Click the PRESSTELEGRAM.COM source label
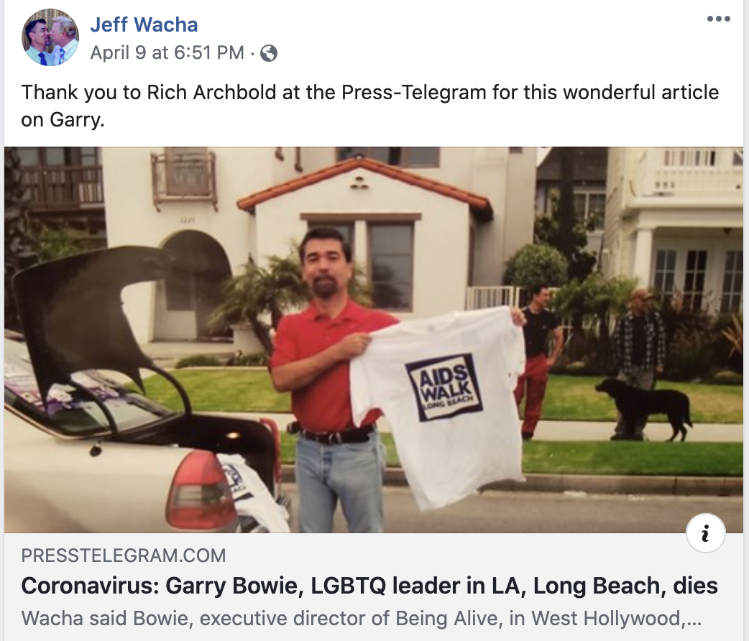 tap(123, 555)
